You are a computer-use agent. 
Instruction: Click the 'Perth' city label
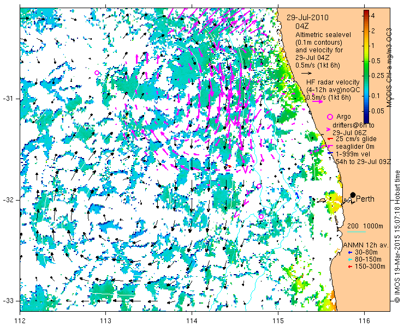point(365,199)
